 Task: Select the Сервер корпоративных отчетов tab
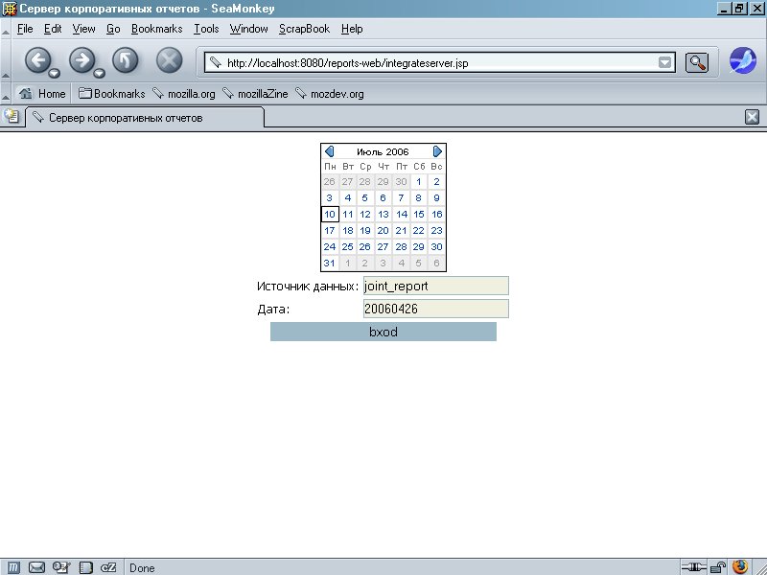pos(145,118)
